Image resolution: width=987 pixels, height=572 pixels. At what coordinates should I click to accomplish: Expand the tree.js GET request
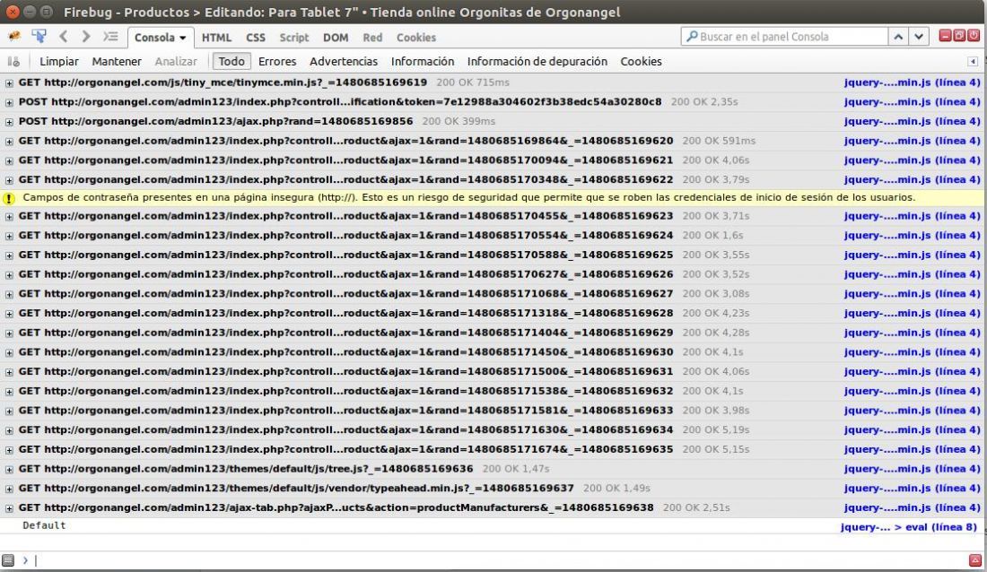click(x=9, y=470)
